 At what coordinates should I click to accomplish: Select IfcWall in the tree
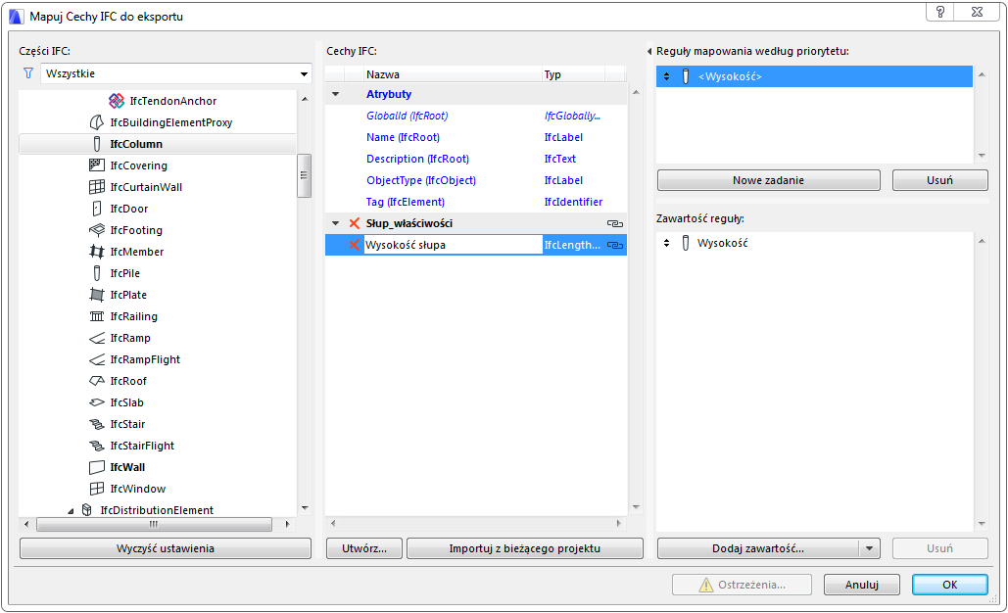[127, 467]
